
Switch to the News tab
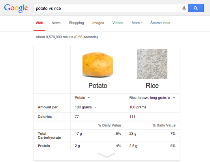(x=56, y=23)
